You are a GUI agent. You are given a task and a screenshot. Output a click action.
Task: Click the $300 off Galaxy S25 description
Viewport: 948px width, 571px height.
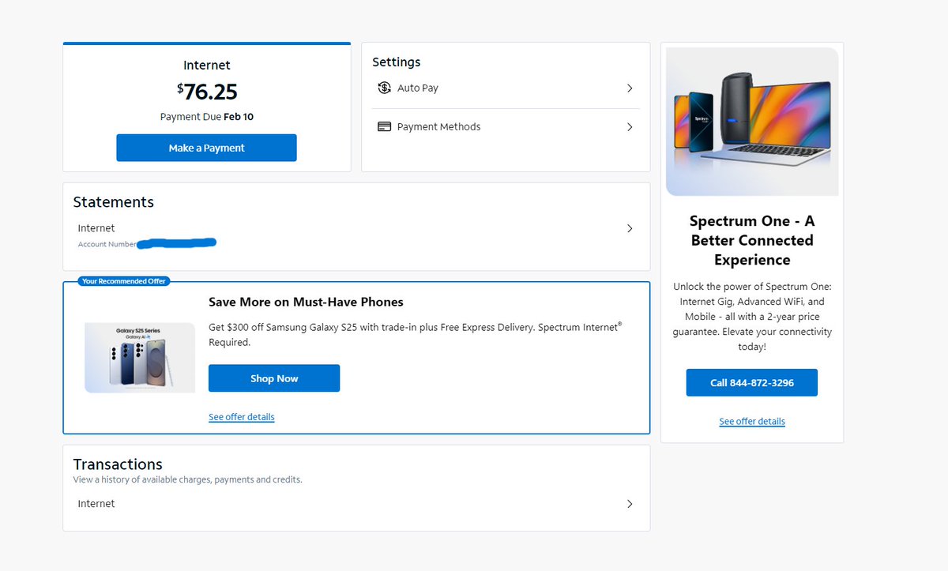click(x=416, y=335)
